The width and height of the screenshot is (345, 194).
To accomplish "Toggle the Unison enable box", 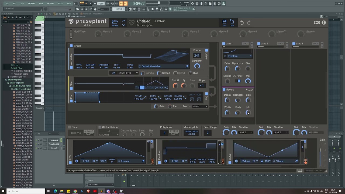I will pos(206,50).
